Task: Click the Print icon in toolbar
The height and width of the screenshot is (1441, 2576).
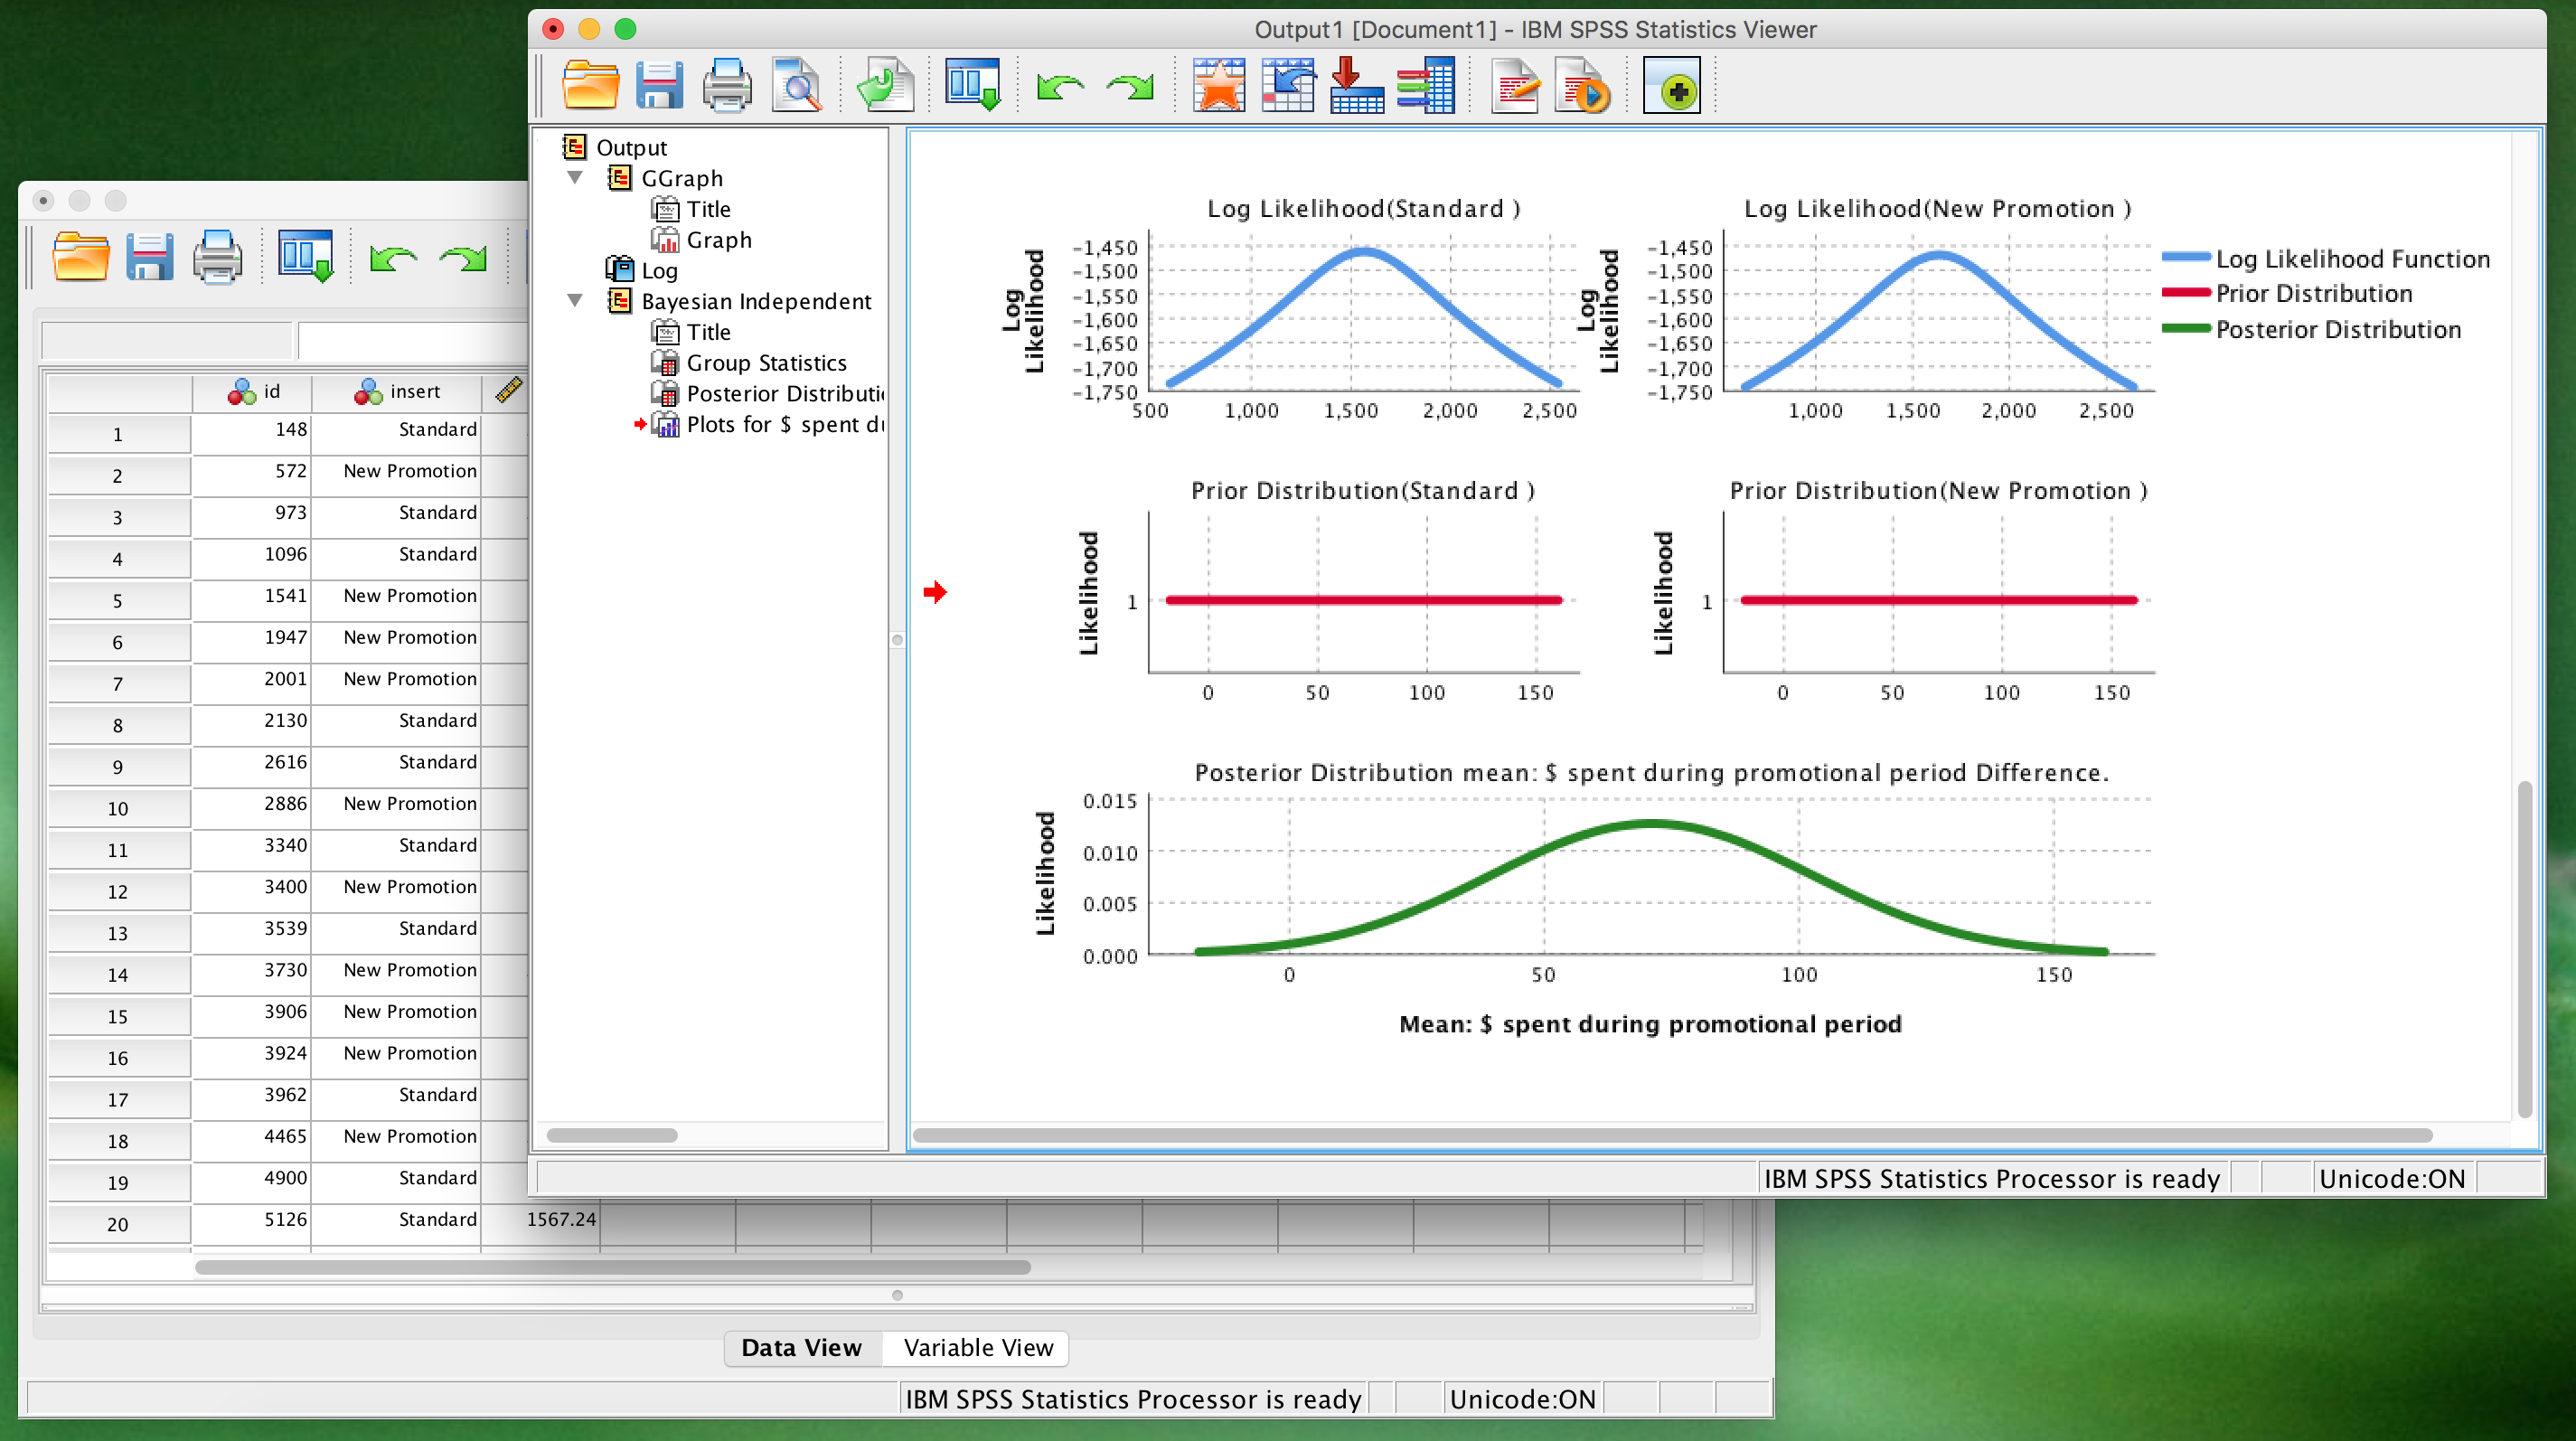Action: point(729,87)
